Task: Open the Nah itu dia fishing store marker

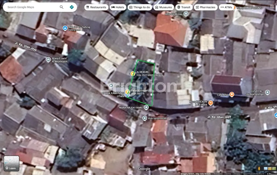Action: click(65, 28)
